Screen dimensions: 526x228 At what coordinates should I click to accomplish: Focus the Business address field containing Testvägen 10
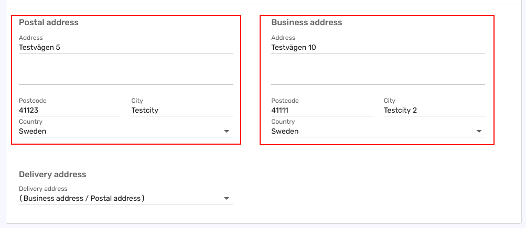point(378,47)
